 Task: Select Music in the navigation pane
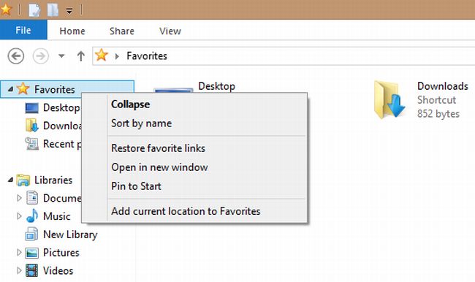57,216
